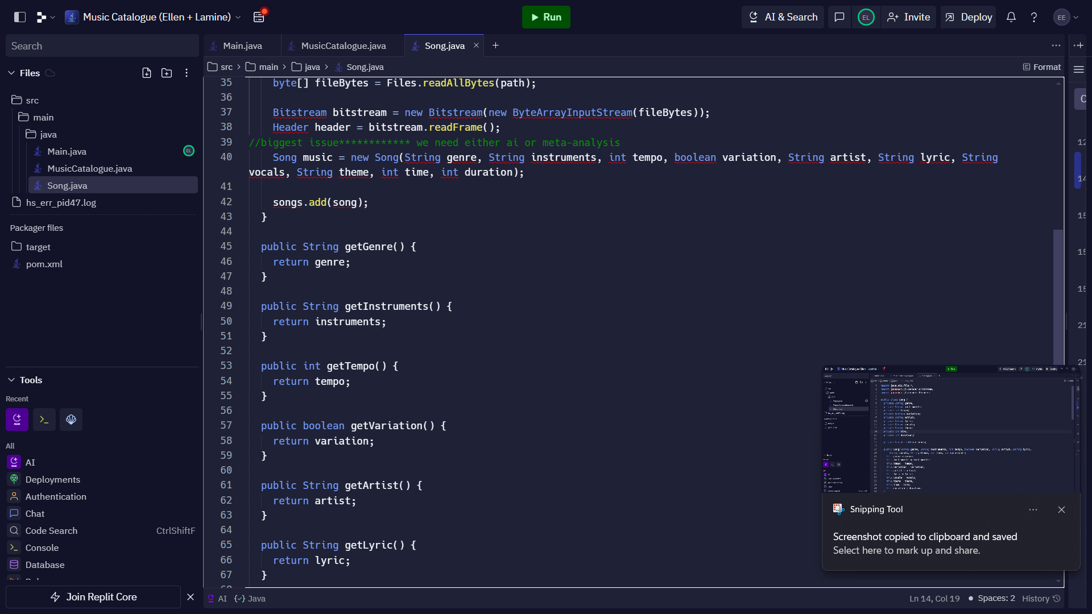
Task: Click the Deploy button
Action: [968, 17]
